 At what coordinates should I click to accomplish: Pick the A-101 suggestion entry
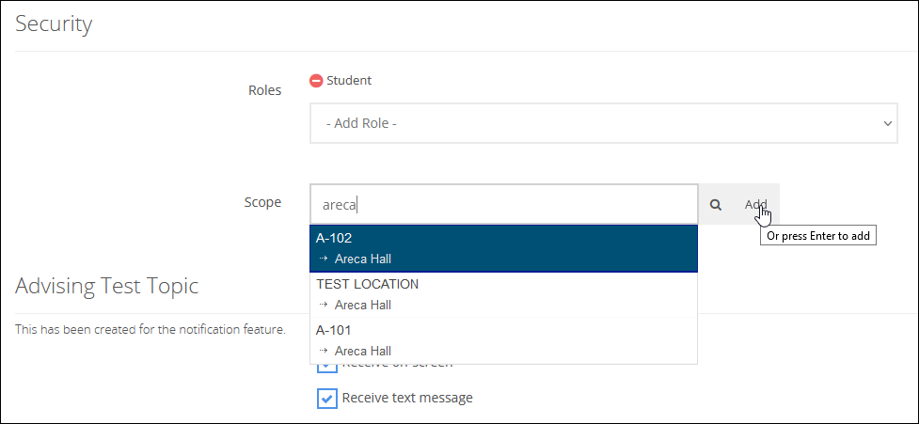(503, 341)
